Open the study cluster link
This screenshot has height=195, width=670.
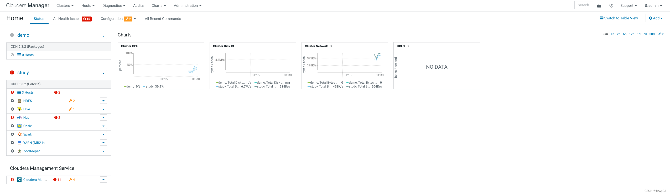click(x=23, y=73)
